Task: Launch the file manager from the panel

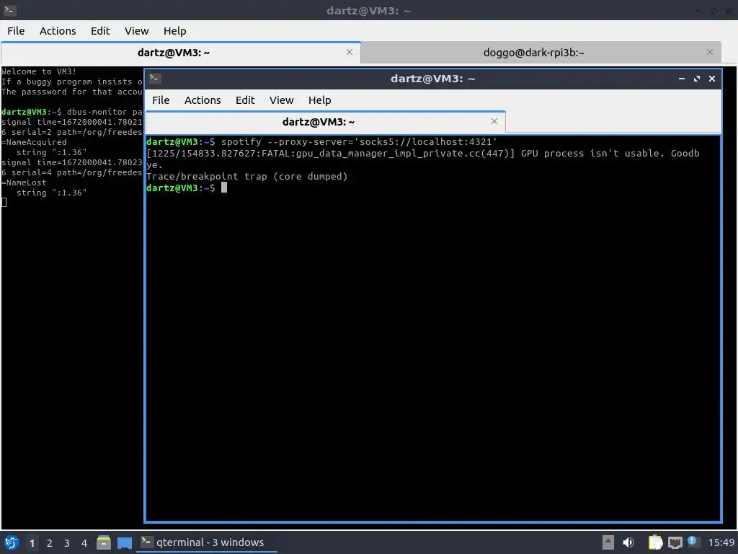Action: 104,542
